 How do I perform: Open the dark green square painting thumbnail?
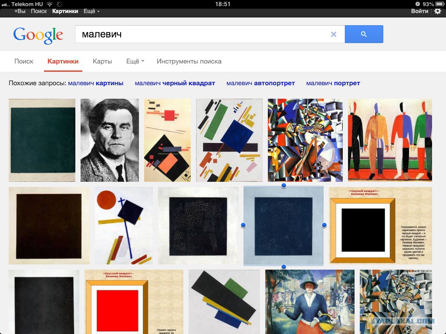(42, 140)
